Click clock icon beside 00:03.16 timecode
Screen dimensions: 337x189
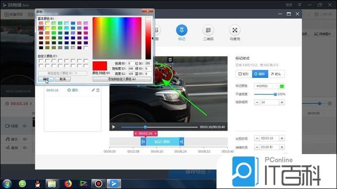(x=7, y=103)
